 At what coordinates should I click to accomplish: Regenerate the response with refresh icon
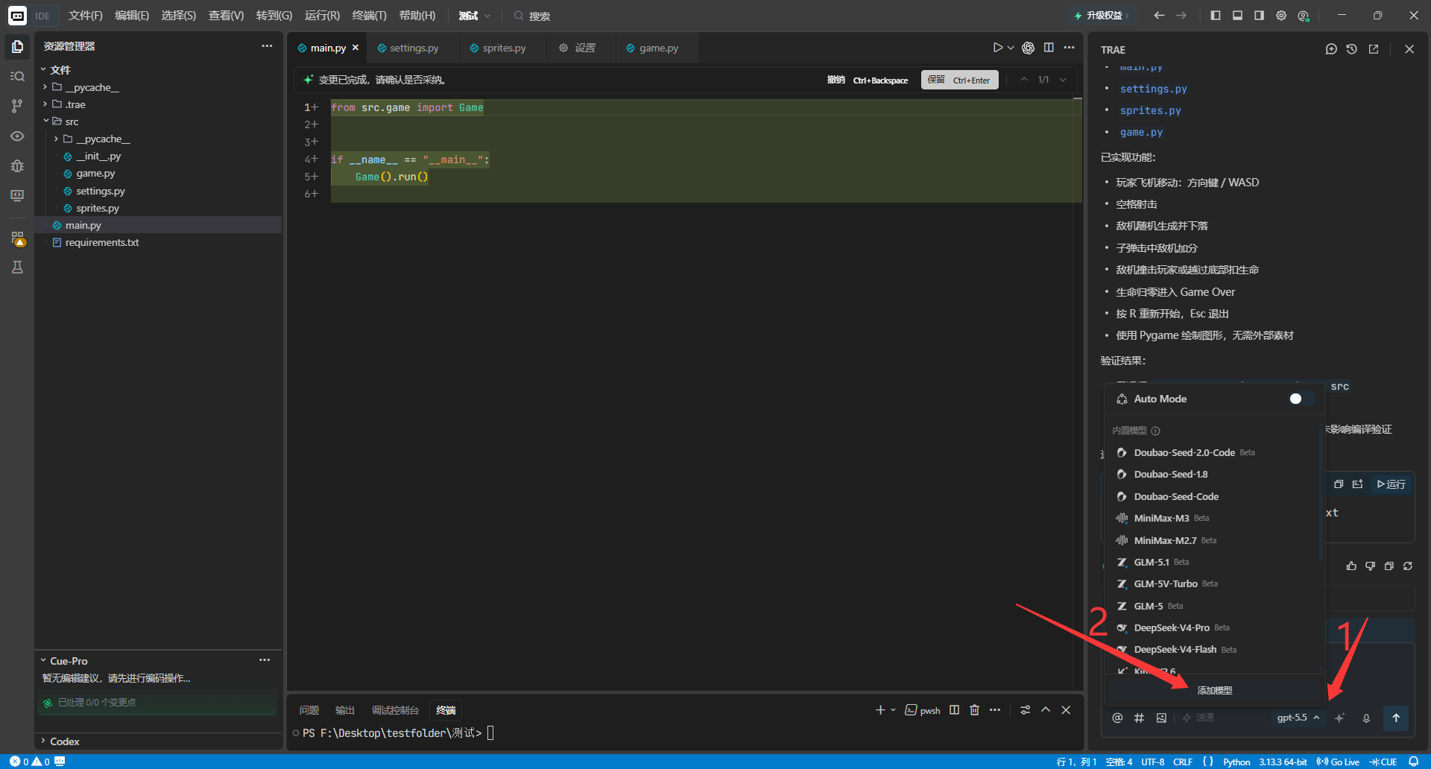click(1408, 566)
